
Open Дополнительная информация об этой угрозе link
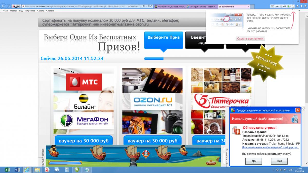(271, 147)
